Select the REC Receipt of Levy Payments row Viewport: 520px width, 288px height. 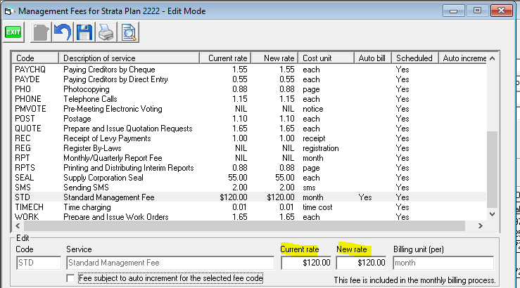[x=249, y=138]
